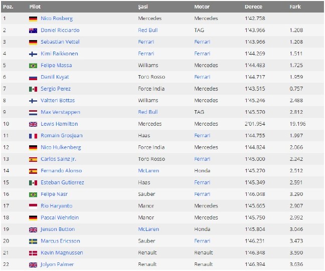Screen dimensions: 325x271
Task: Click the Swedish flag beside Marcus Ericsson
Action: point(33,241)
